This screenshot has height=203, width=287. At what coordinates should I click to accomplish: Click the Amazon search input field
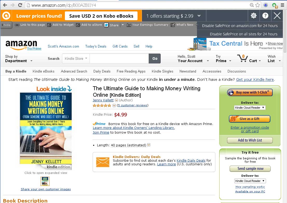coord(119,59)
